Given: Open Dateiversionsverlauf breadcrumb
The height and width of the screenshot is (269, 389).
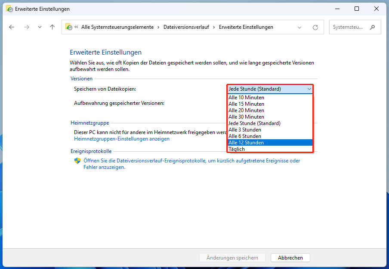Looking at the screenshot, I should coord(186,27).
